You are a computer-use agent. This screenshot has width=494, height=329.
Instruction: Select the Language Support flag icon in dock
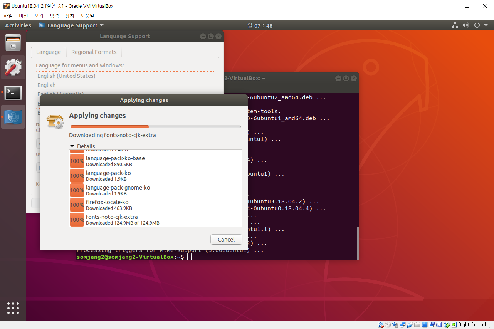[13, 117]
